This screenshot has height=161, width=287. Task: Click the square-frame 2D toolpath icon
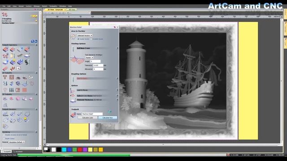click(12, 77)
